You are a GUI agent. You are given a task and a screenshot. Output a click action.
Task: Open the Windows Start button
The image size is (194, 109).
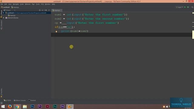(3, 107)
